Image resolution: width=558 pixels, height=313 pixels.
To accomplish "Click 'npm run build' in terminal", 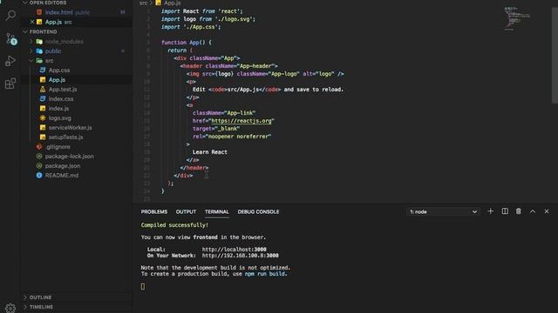I will [265, 274].
